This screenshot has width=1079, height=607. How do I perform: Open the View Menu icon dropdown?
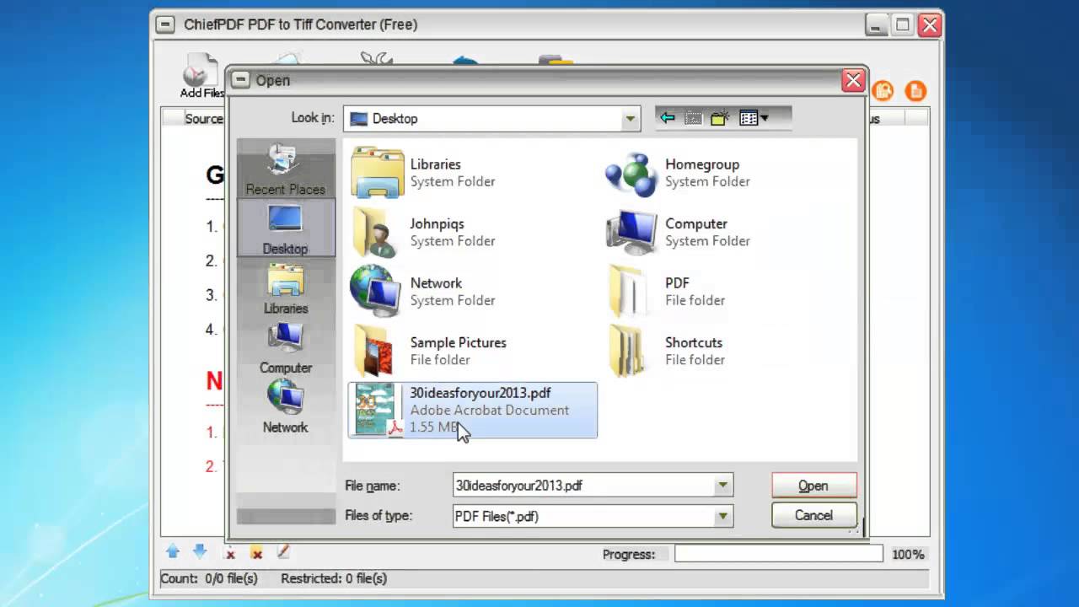pyautogui.click(x=754, y=118)
